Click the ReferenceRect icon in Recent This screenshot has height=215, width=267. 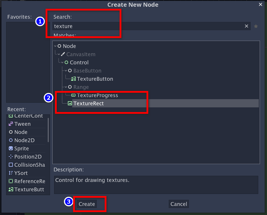pos(11,181)
